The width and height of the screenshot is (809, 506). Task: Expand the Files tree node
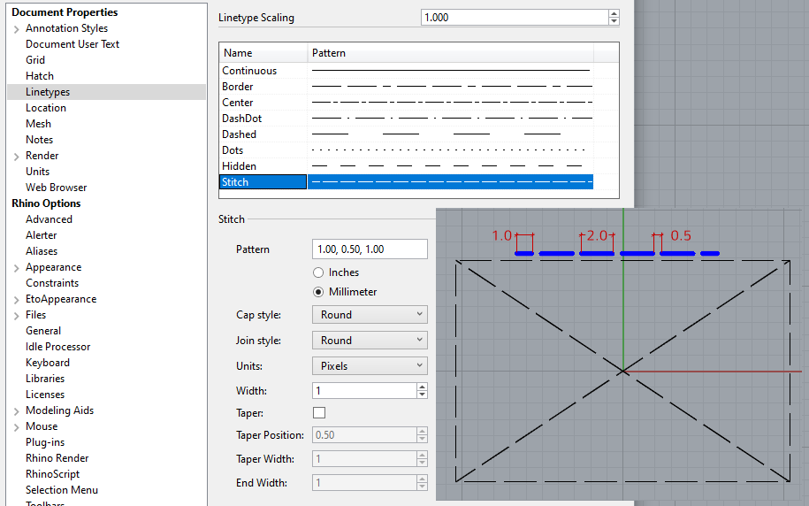(16, 316)
